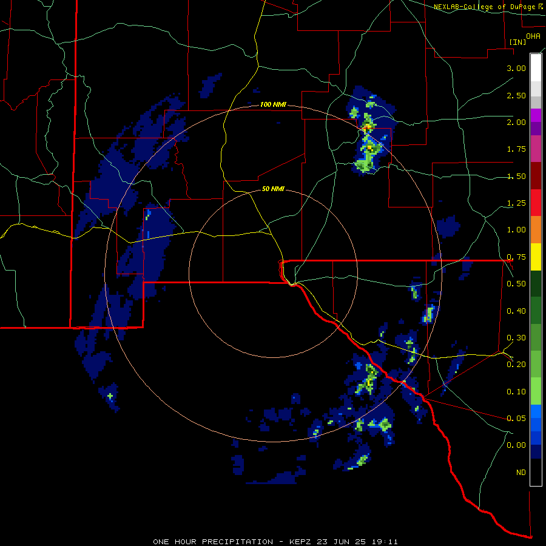
Task: Click the '0.20' legend value
Action: (516, 365)
